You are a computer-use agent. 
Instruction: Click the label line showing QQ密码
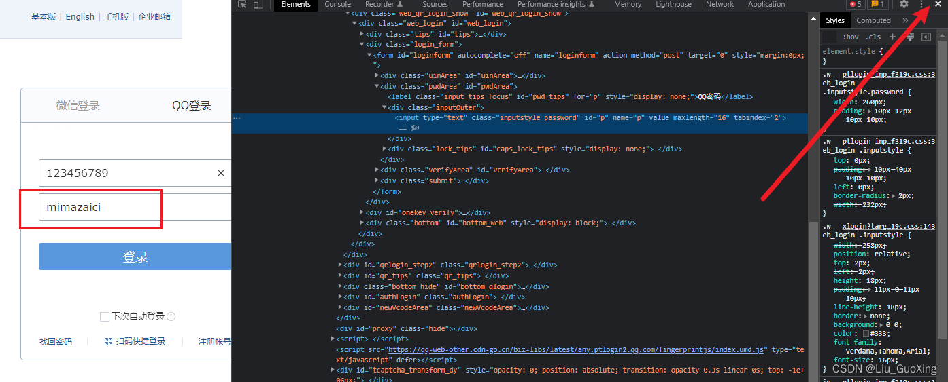click(570, 96)
